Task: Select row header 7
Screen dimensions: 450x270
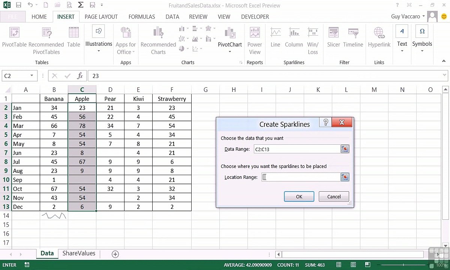Action: [6, 153]
